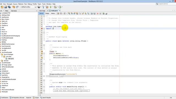Image resolution: width=176 pixels, height=99 pixels.
Task: Open the Search Results panel
Action: coord(45,98)
